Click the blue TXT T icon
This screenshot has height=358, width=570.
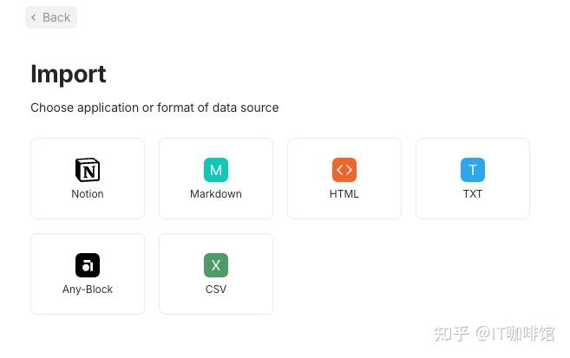[473, 170]
